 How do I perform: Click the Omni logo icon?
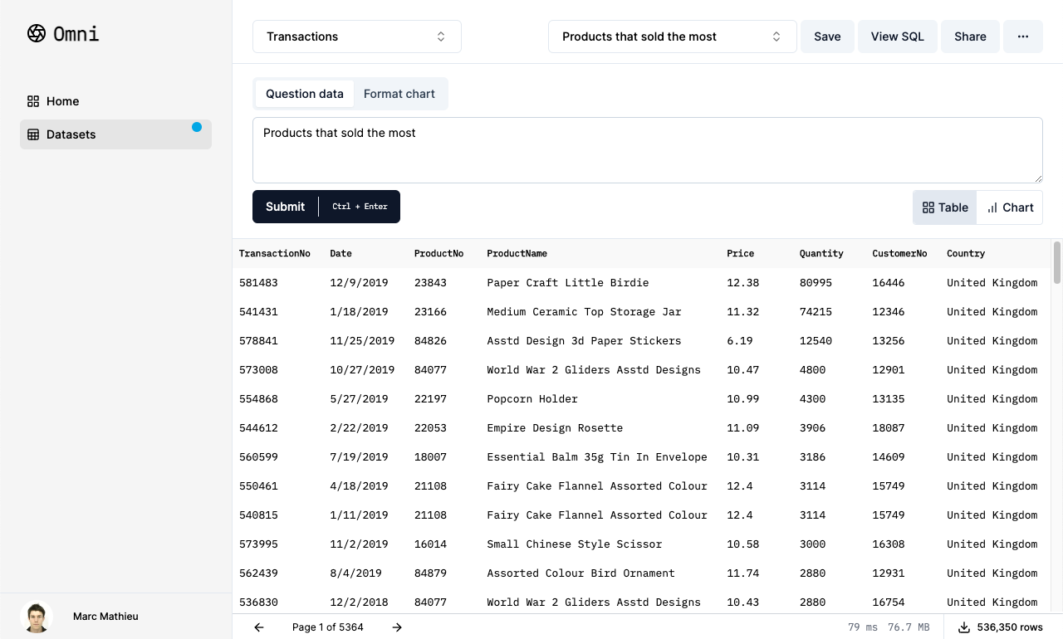tap(36, 34)
